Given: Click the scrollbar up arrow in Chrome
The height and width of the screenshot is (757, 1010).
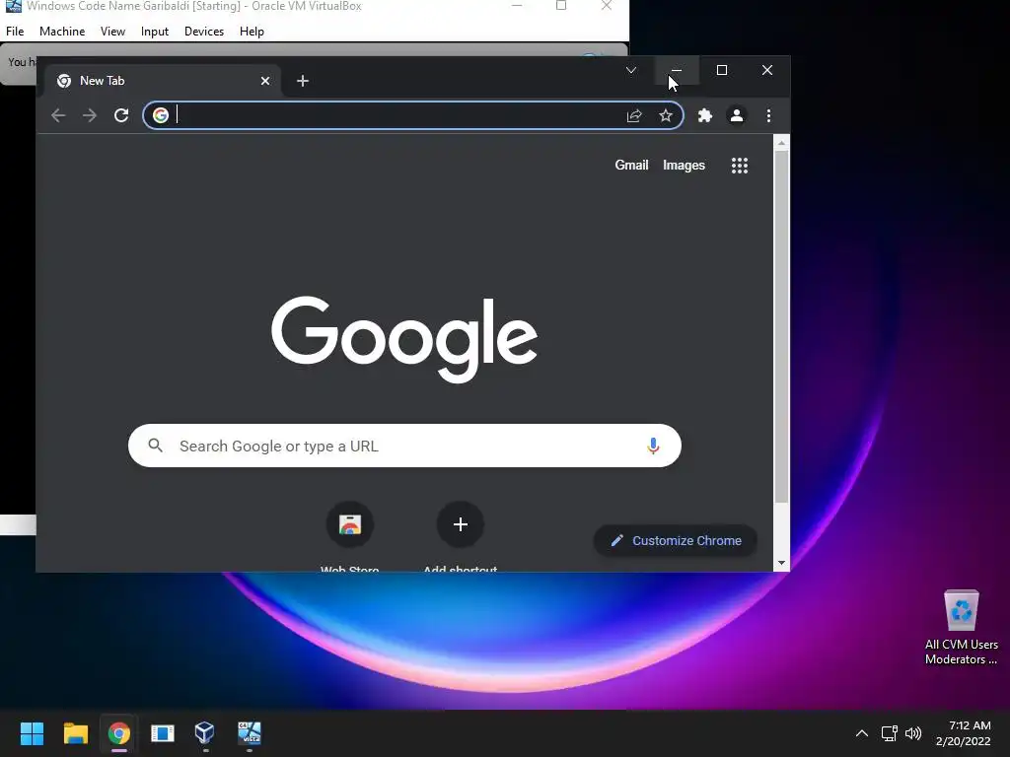Looking at the screenshot, I should tap(781, 143).
